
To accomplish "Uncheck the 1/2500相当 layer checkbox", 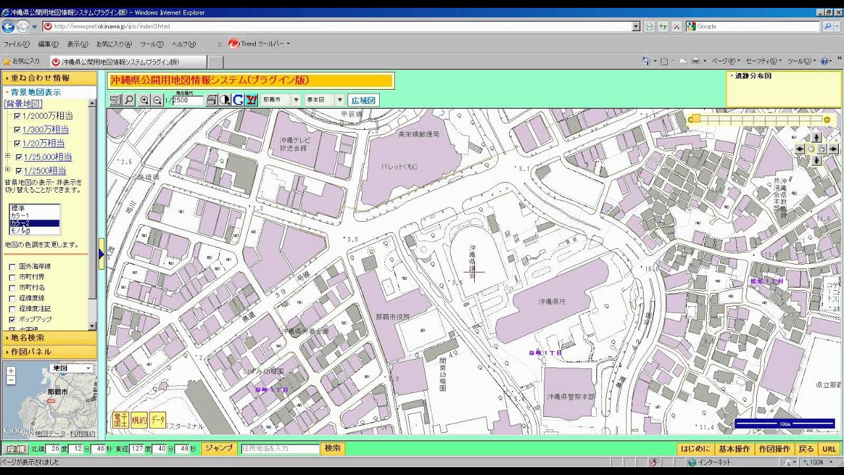I will [19, 171].
